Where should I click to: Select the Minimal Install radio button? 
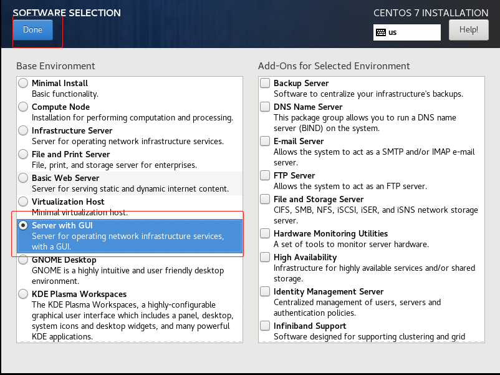click(x=23, y=83)
